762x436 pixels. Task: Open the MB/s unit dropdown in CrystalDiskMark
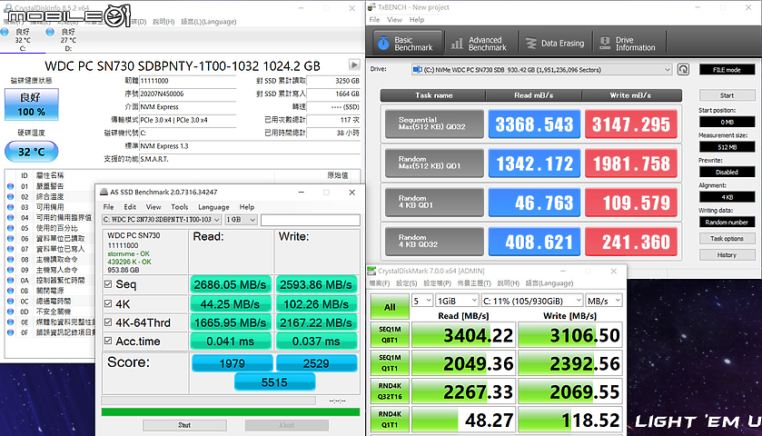click(604, 301)
